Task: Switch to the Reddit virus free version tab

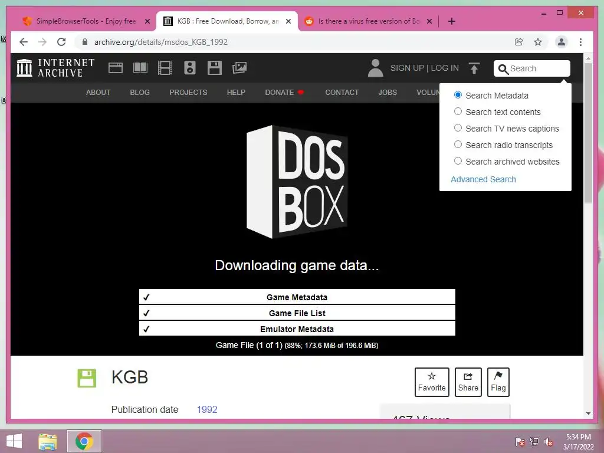Action: click(x=367, y=21)
